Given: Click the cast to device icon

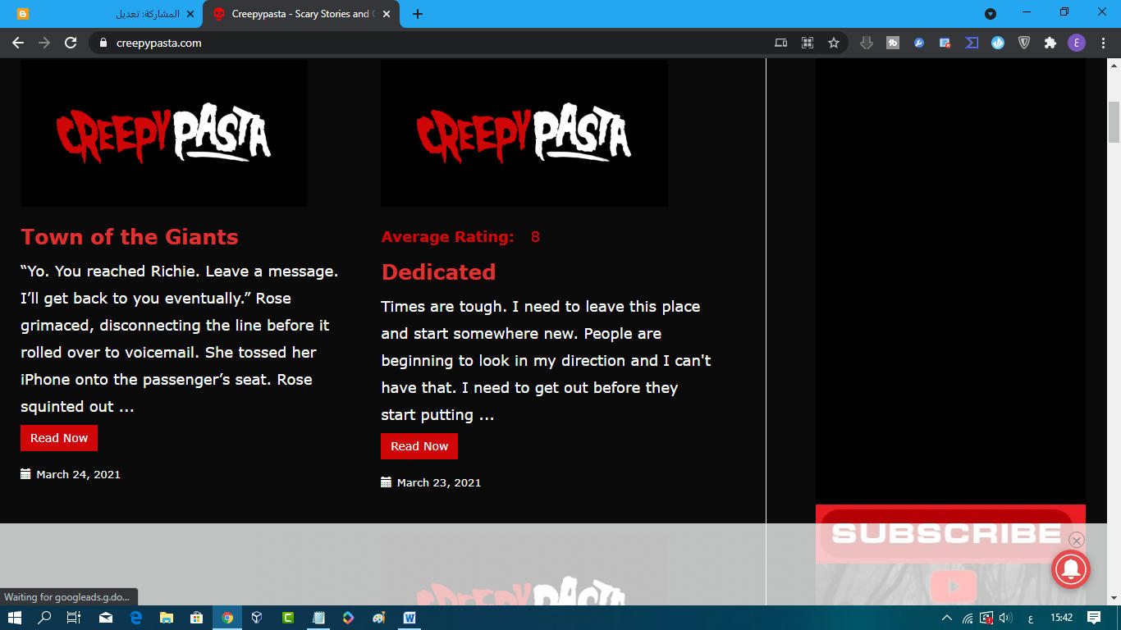Looking at the screenshot, I should click(x=781, y=43).
